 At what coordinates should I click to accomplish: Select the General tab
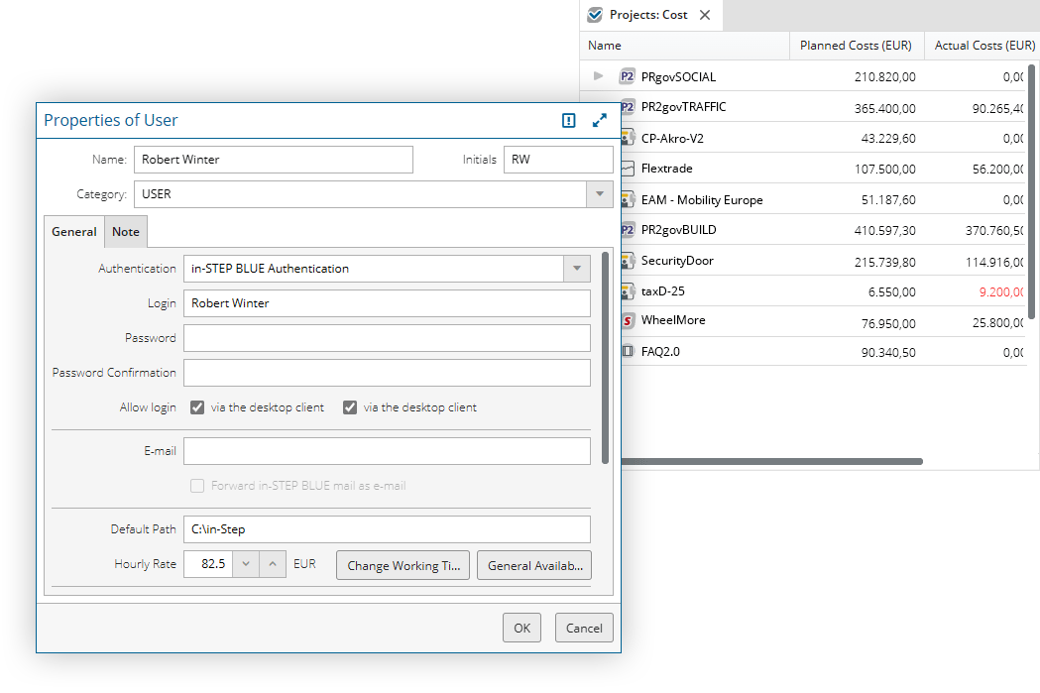[x=74, y=232]
